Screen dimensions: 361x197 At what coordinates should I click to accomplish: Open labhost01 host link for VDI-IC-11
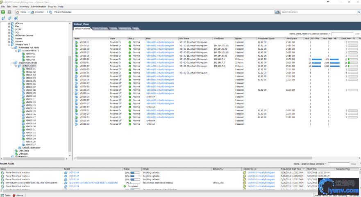pos(160,42)
